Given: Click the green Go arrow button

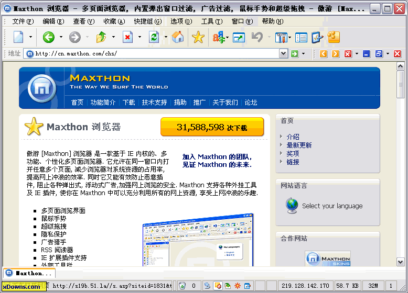Looking at the screenshot, I should coord(295,54).
